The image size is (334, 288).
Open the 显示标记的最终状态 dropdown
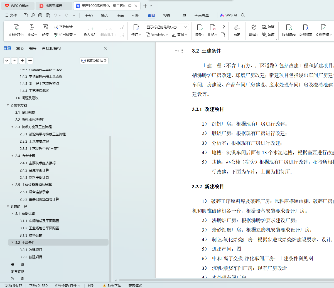click(166, 27)
